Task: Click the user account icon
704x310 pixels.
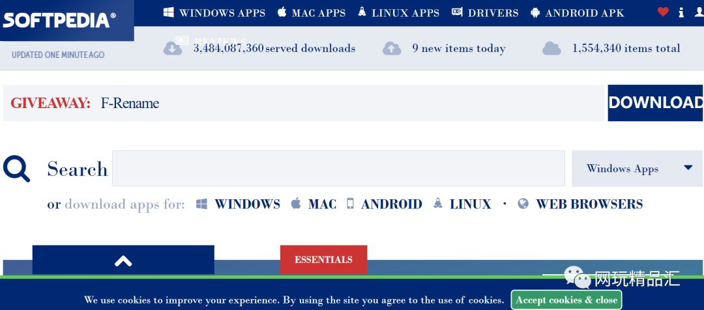Action: [699, 12]
